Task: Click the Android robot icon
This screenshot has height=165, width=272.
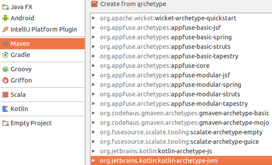Action: point(5,18)
